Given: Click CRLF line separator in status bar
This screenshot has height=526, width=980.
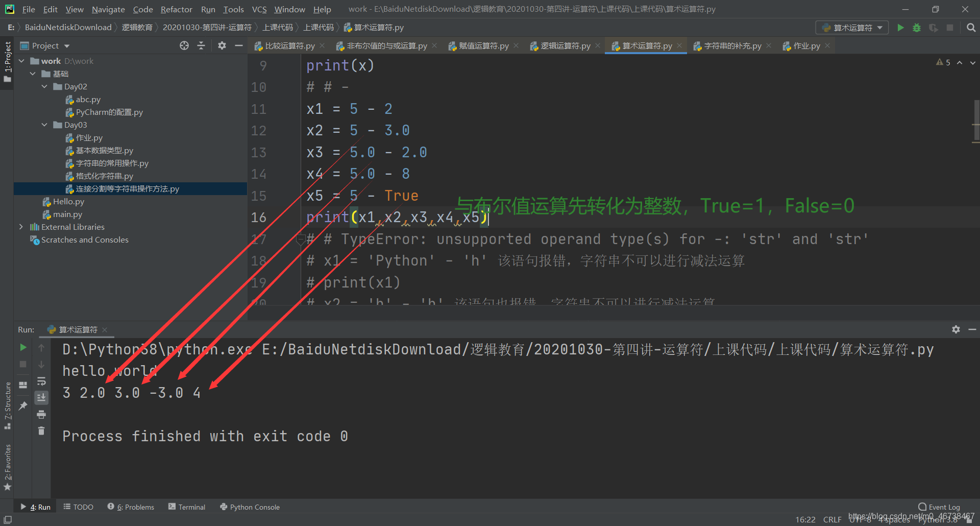Looking at the screenshot, I should (832, 519).
